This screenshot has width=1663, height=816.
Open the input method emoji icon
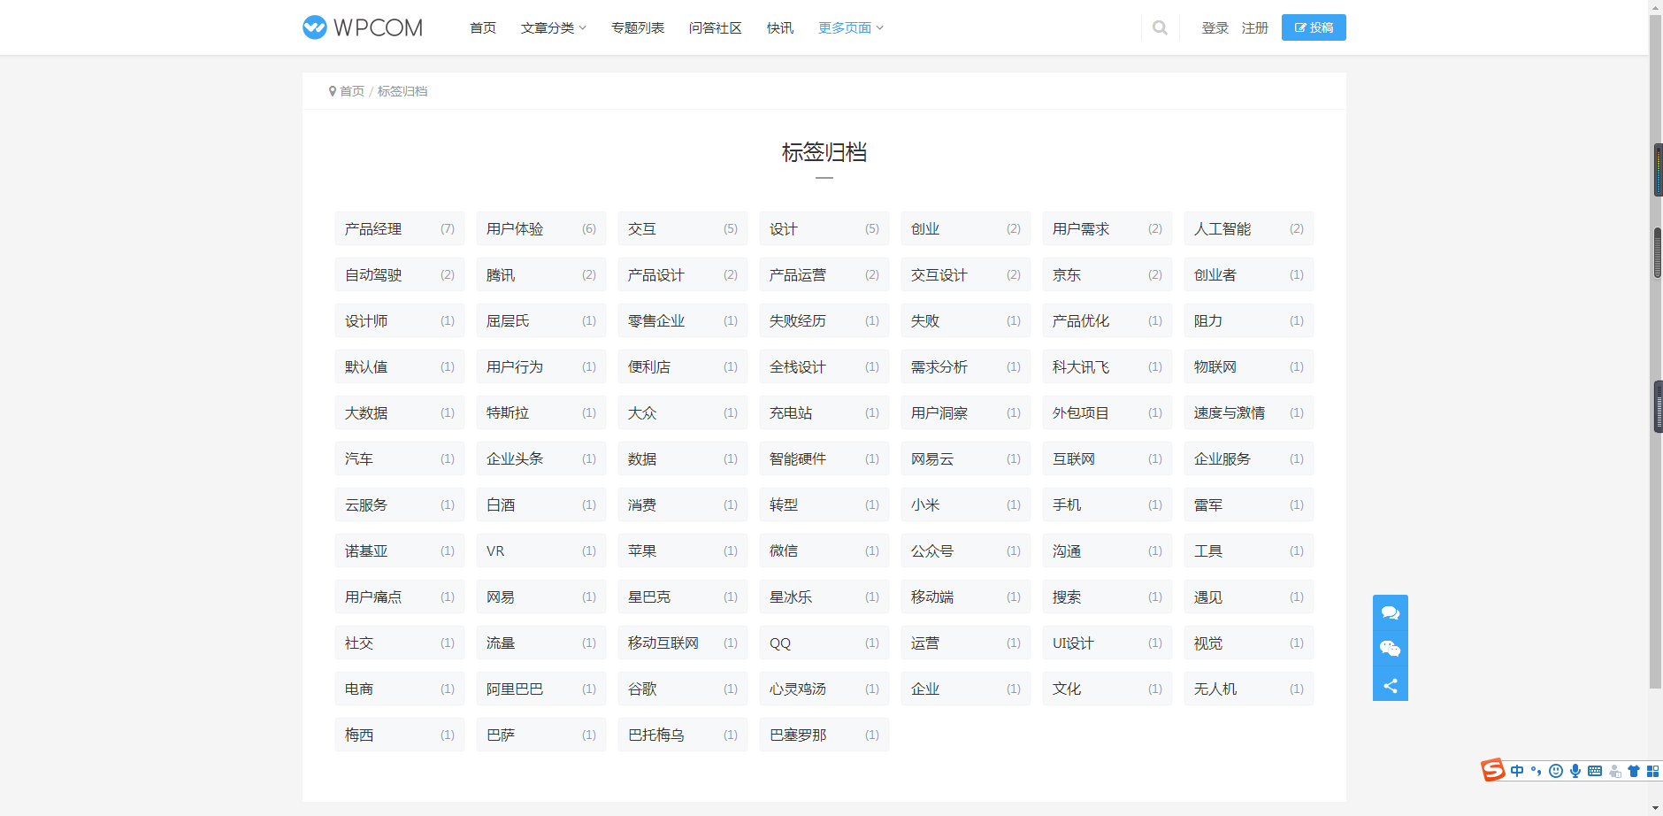tap(1556, 771)
